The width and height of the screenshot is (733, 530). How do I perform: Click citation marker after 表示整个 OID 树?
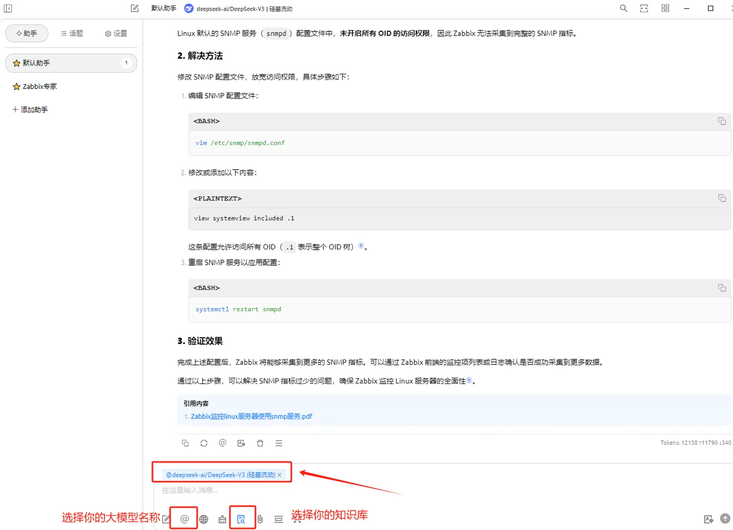click(361, 245)
